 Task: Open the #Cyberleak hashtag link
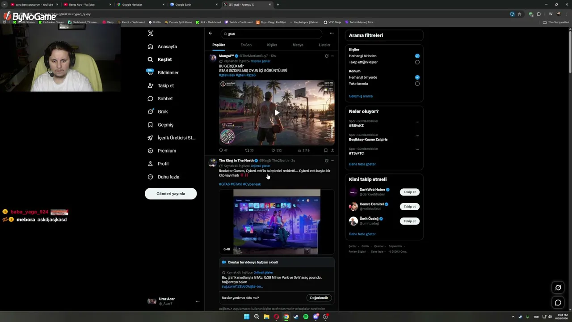point(252,184)
